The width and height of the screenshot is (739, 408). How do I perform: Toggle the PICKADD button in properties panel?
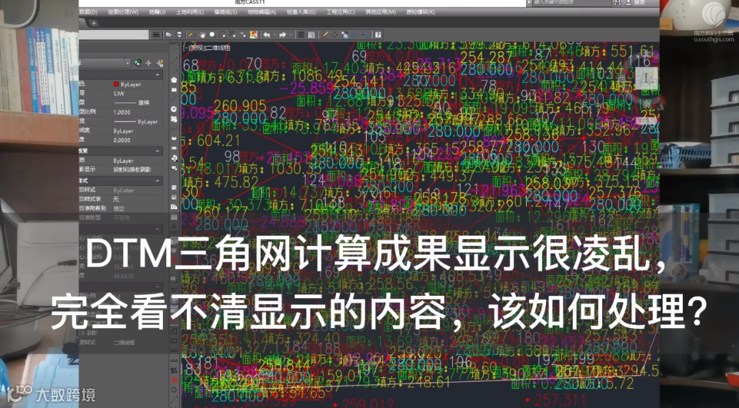(138, 63)
